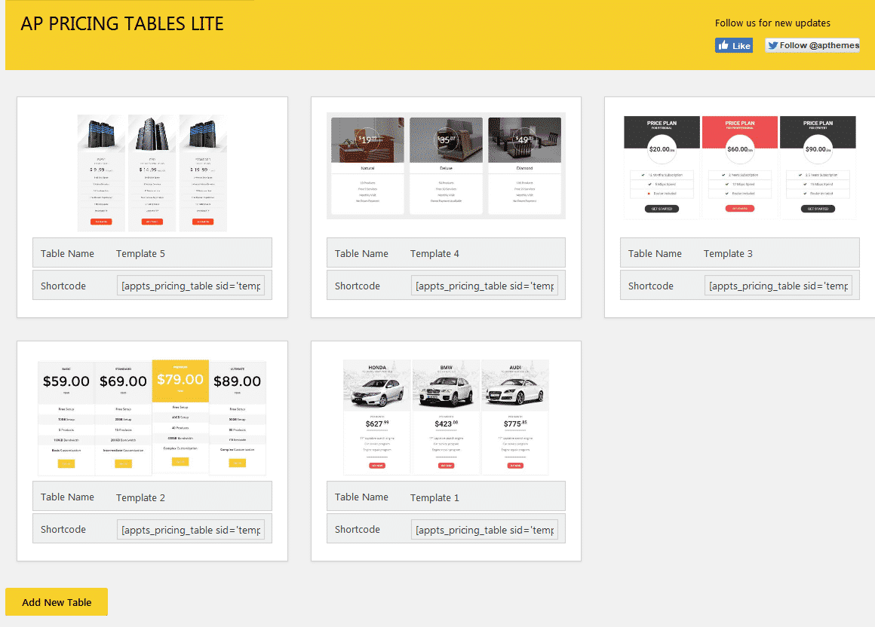Open the Template 3 preview thumbnail
The image size is (875, 627).
pos(739,167)
